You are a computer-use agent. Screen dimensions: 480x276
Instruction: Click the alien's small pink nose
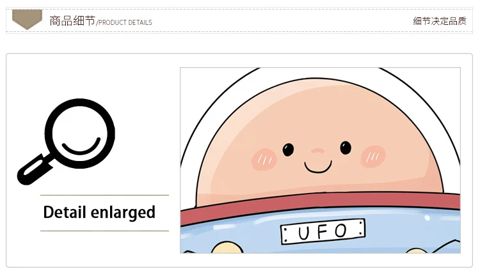(317, 151)
